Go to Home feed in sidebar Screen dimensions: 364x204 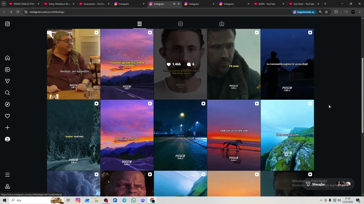7,58
